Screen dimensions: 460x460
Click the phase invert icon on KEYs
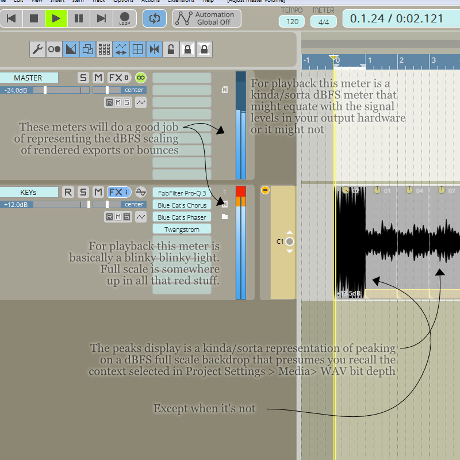click(x=141, y=192)
